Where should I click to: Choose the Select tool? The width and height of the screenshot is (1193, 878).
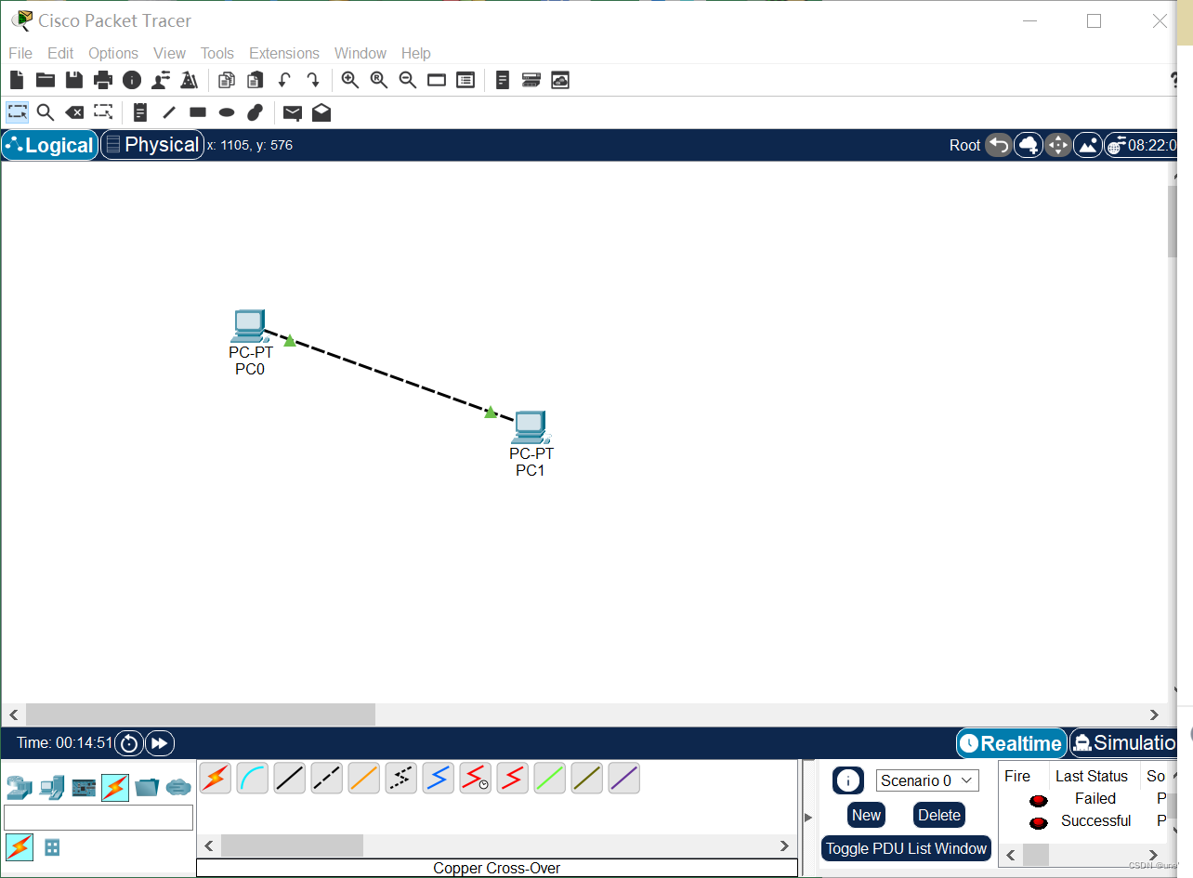[17, 112]
